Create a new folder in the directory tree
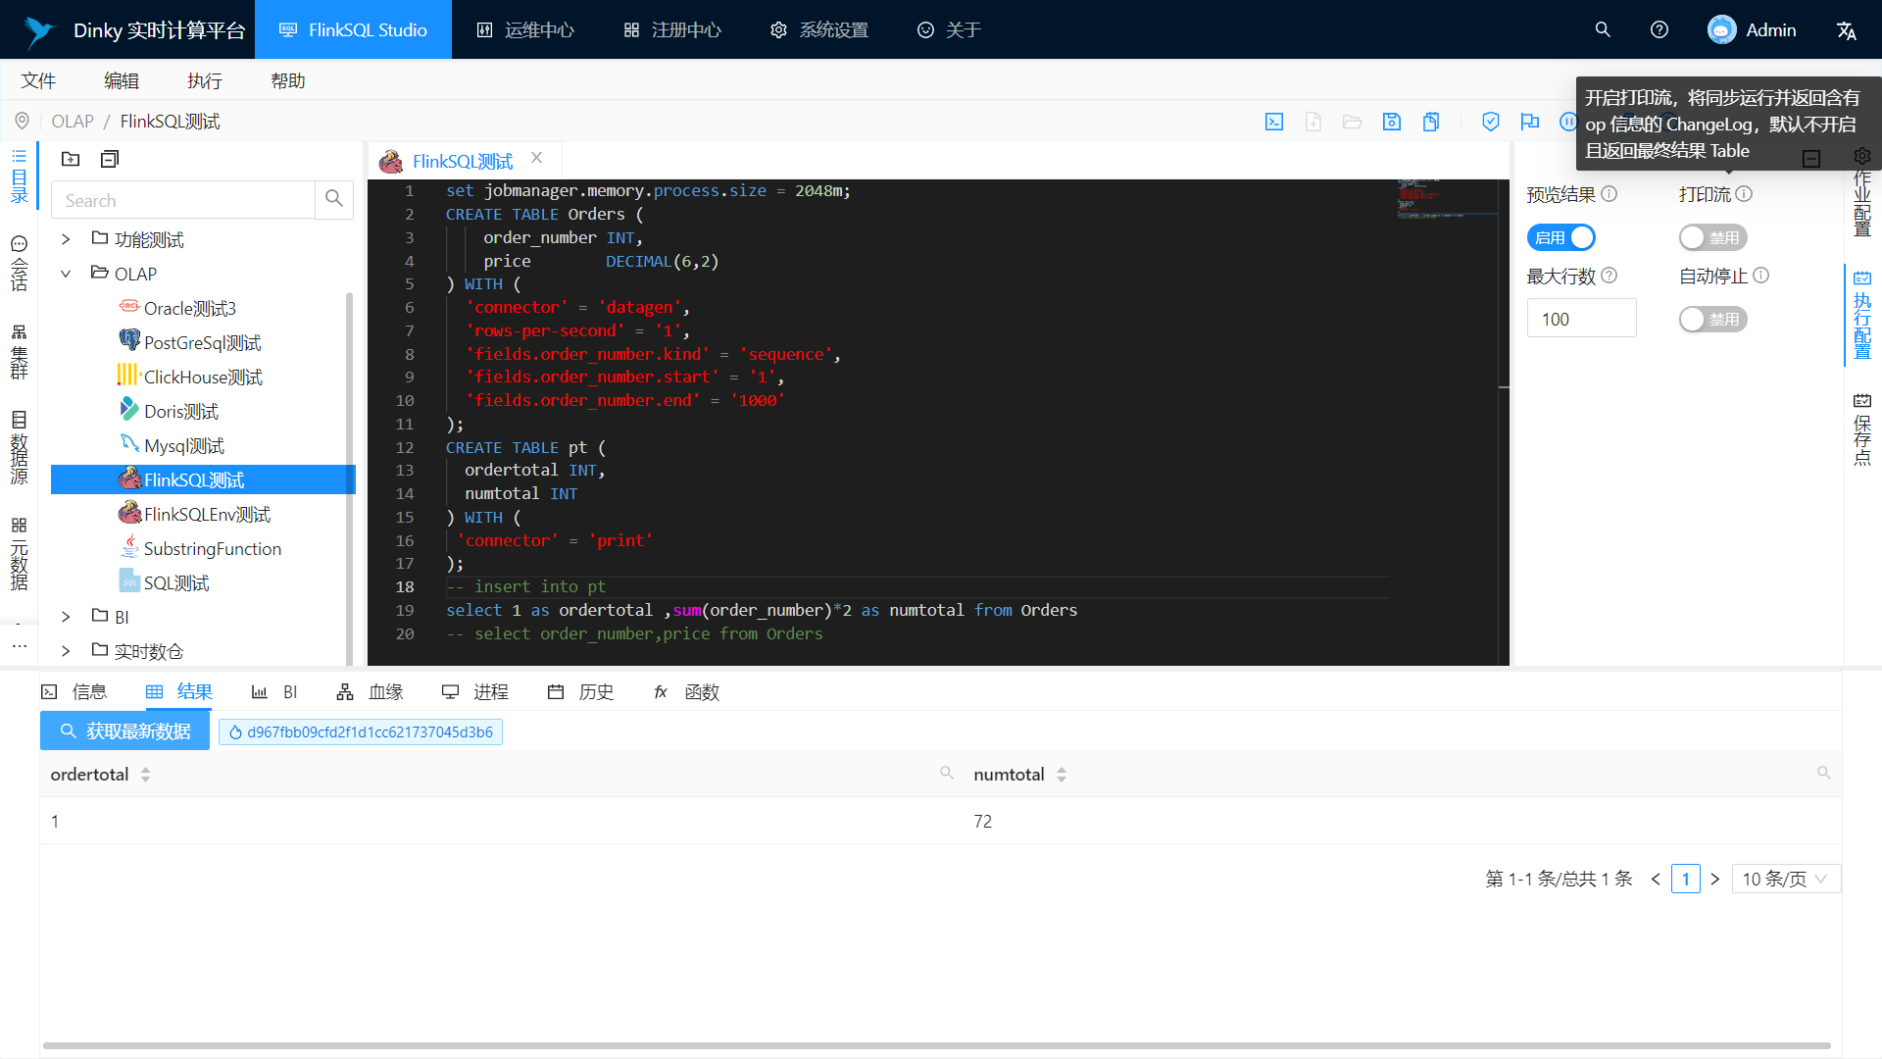This screenshot has height=1059, width=1882. pos(71,158)
